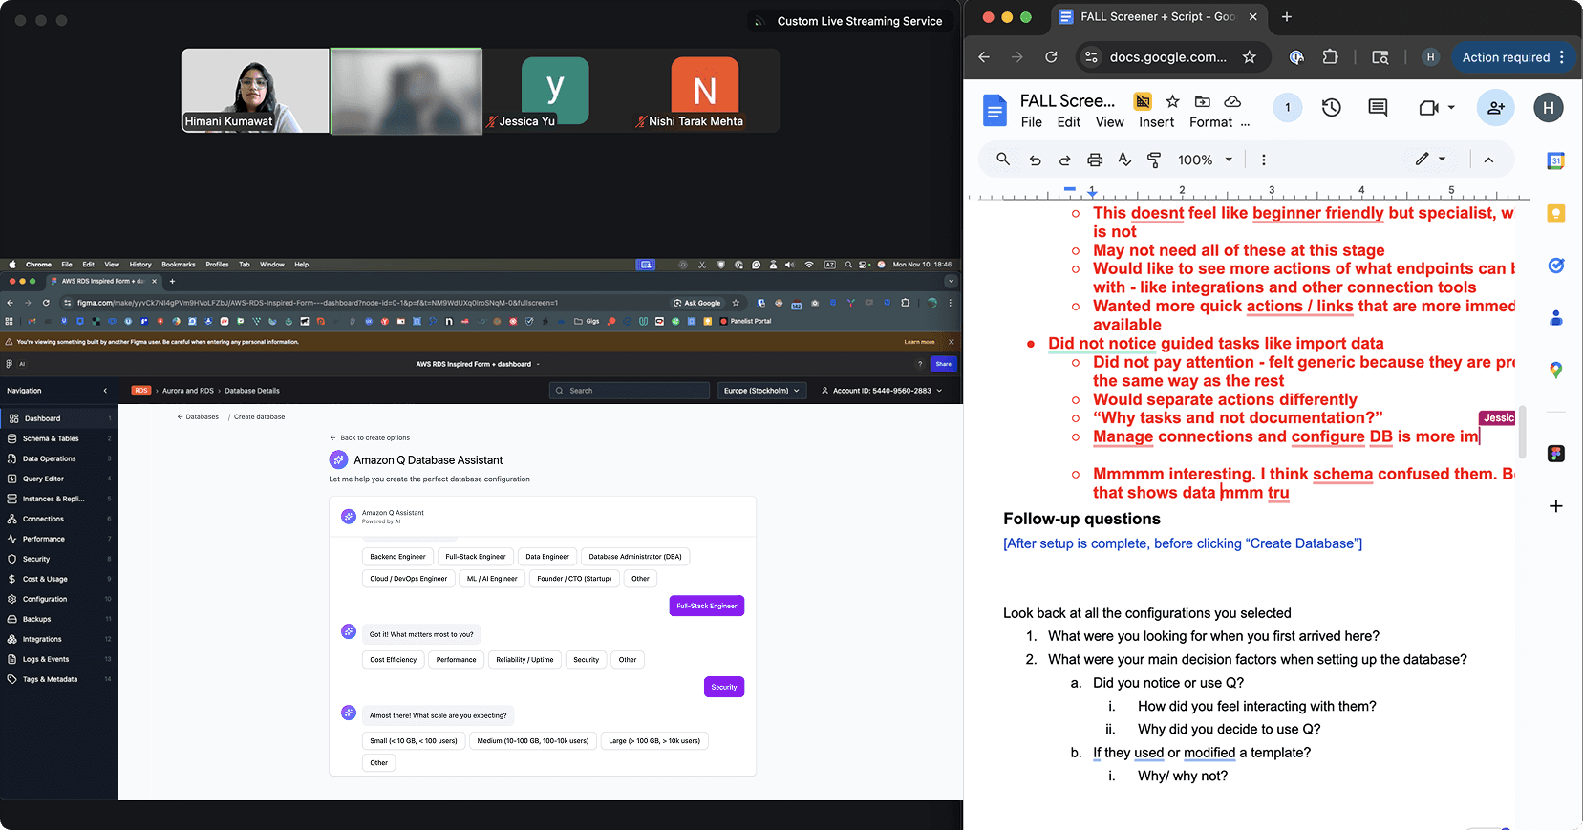Open Contacts side panel icon
1583x830 pixels.
click(1556, 318)
